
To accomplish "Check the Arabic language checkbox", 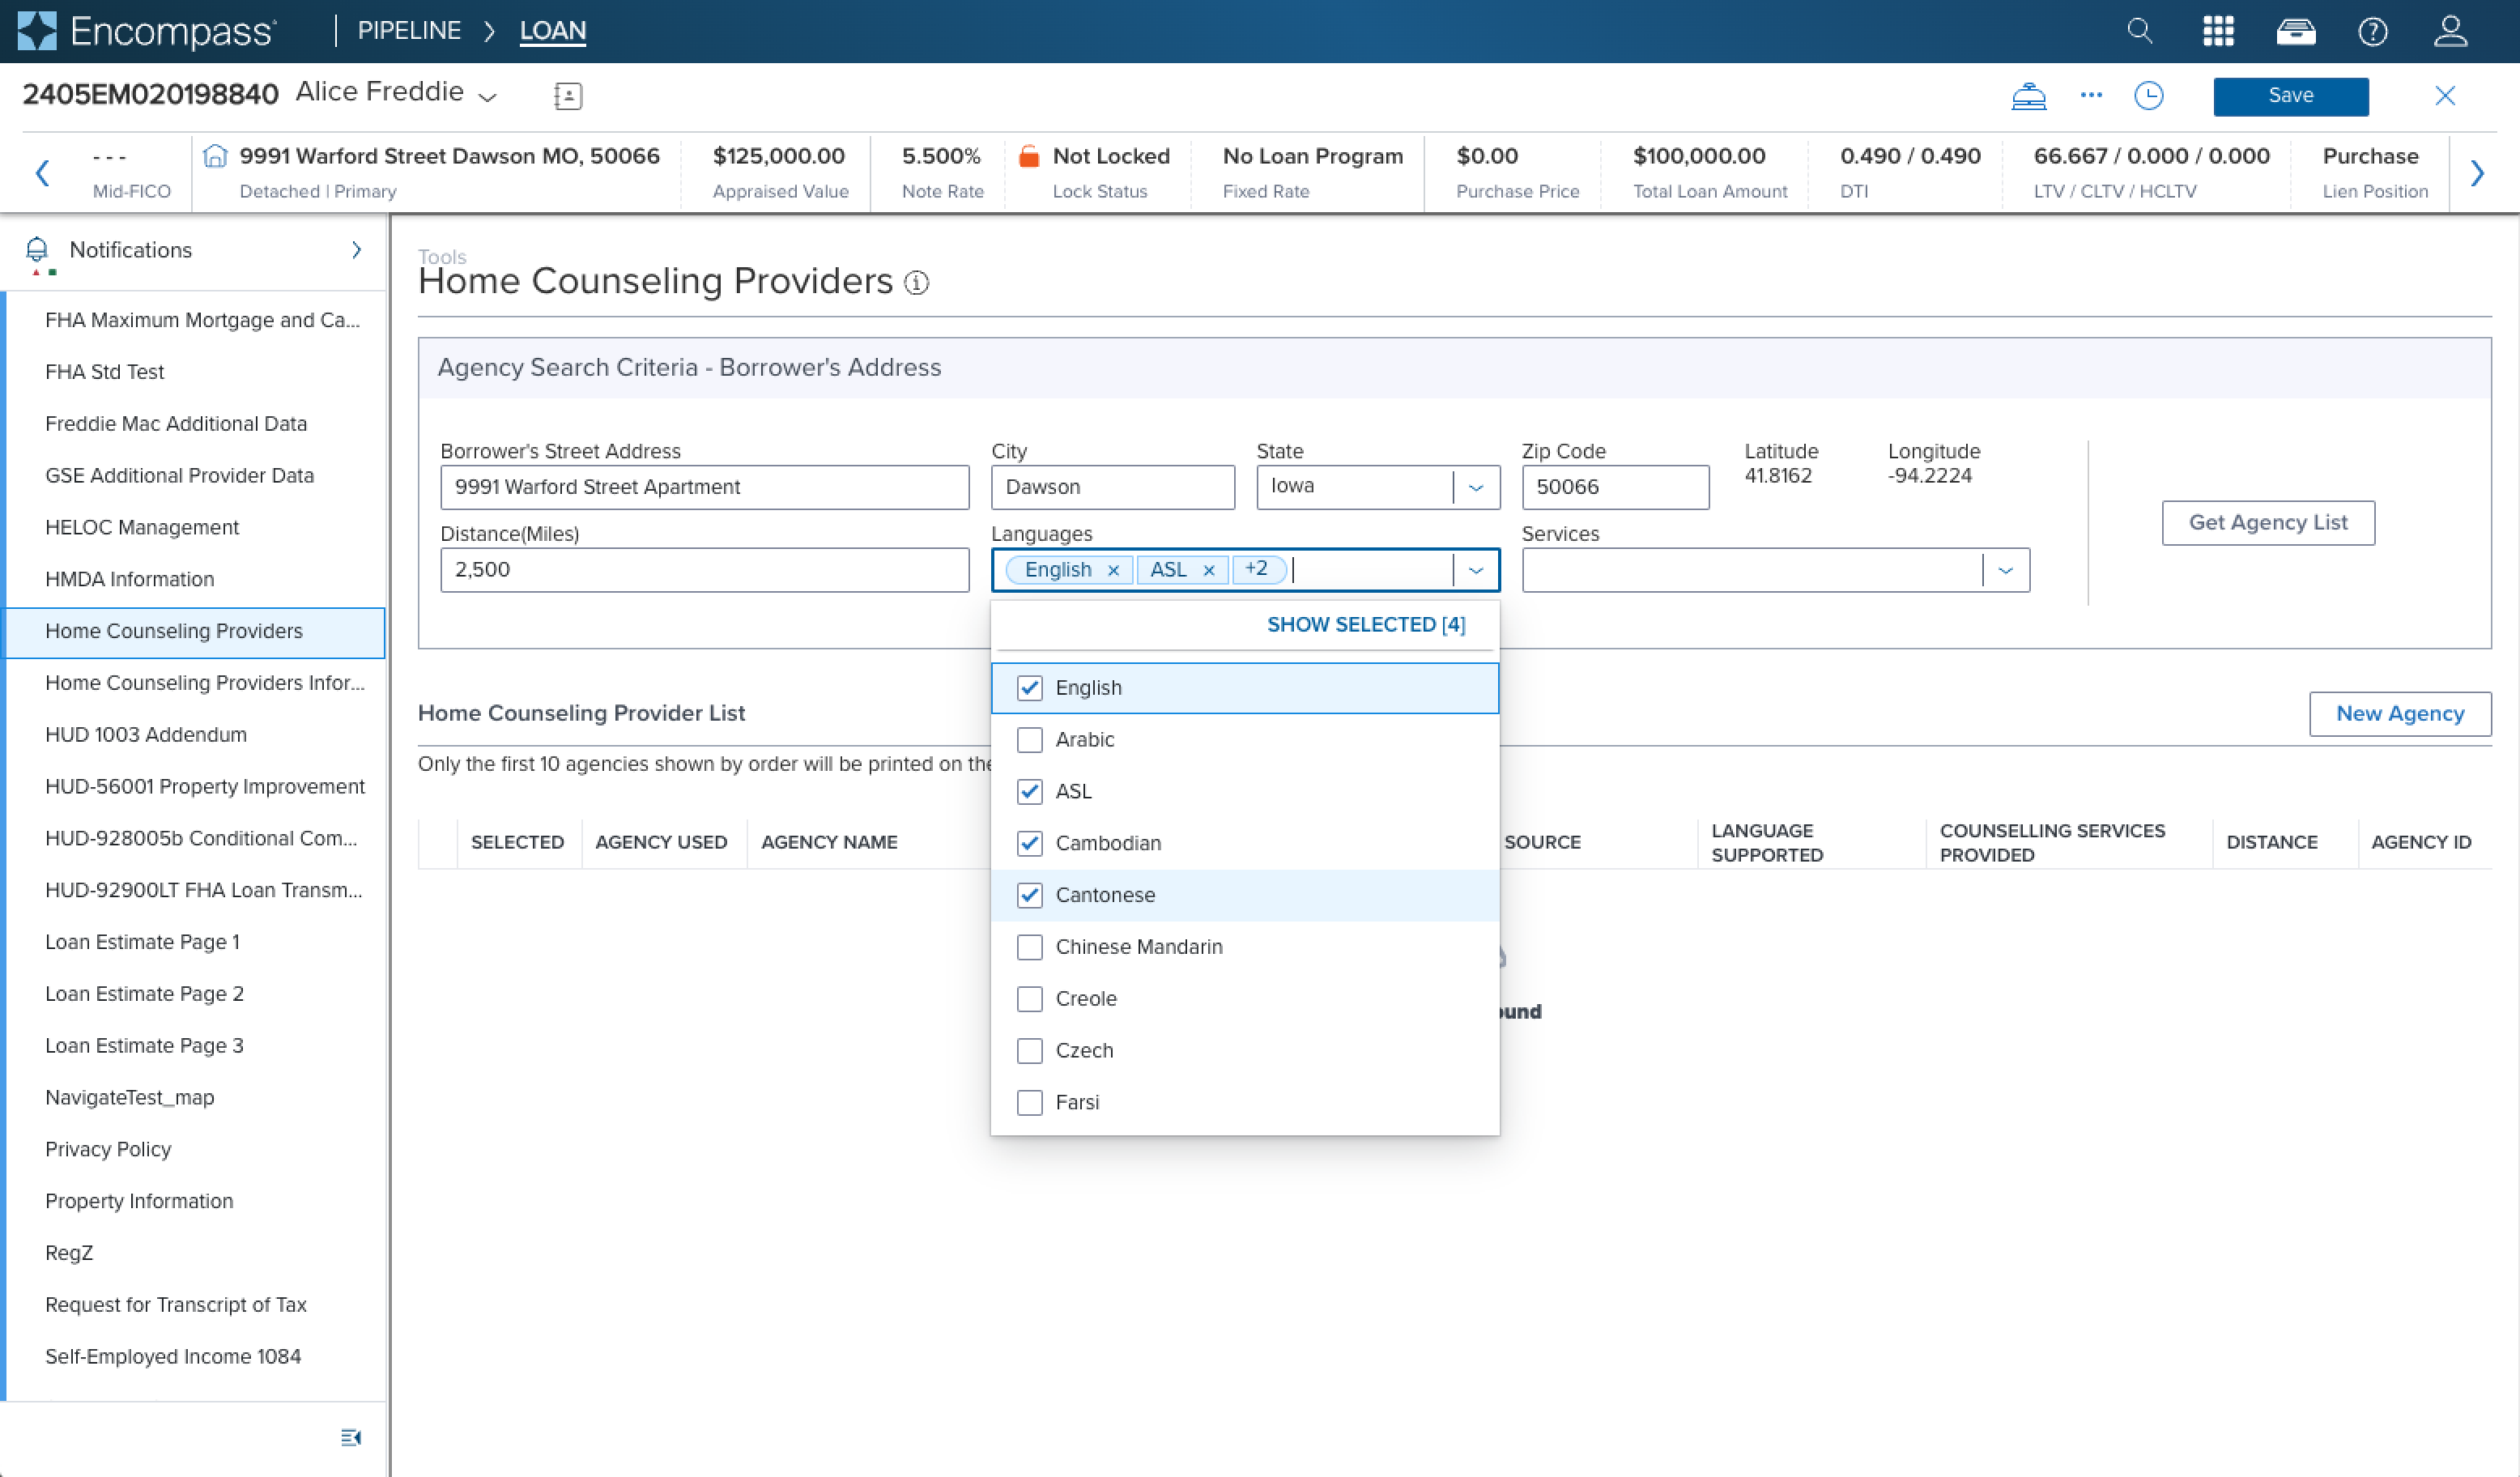I will (1029, 740).
